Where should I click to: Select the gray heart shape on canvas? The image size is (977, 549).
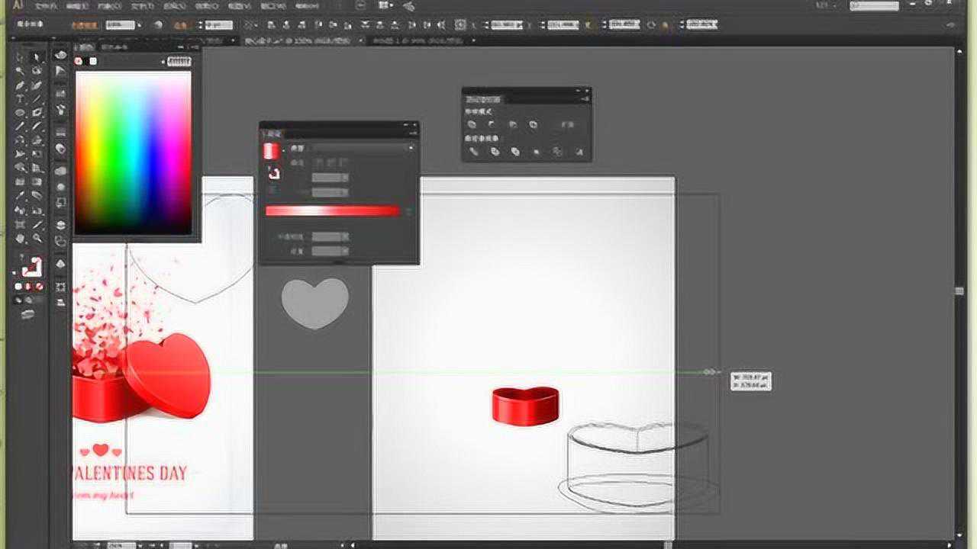point(315,303)
